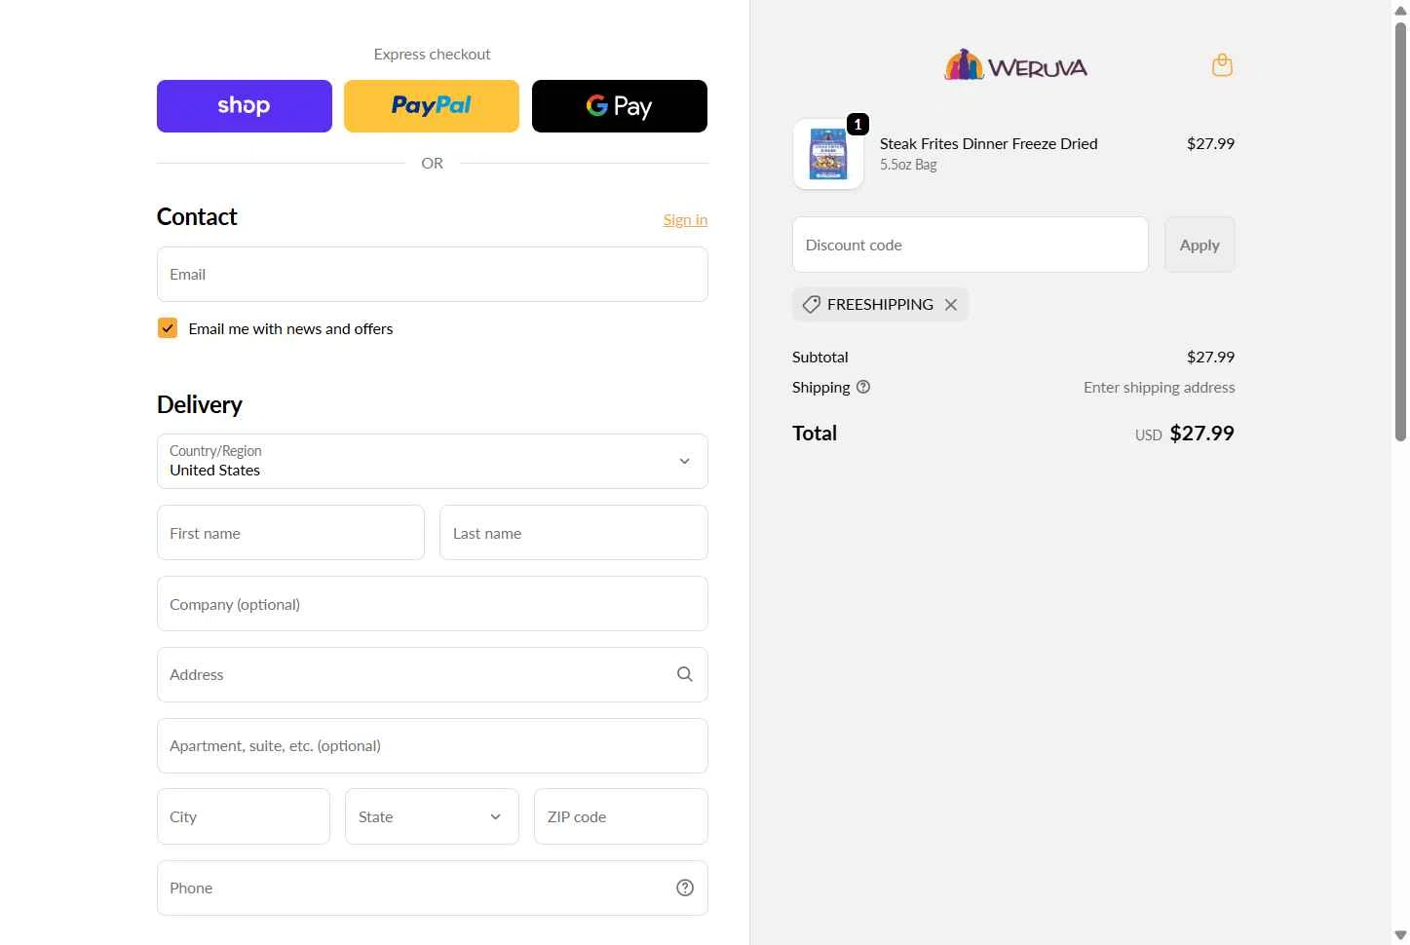Click the City input field
Viewport: 1410px width, 945px height.
(x=244, y=816)
